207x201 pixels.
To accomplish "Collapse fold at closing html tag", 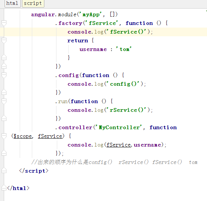I will coord(4,188).
